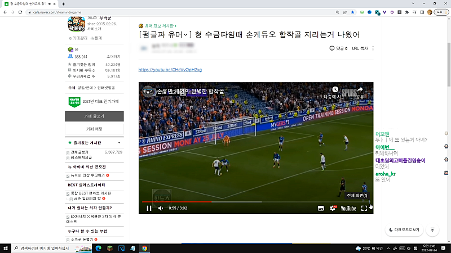Open the 베스트게시글 board
Image resolution: width=451 pixels, height=253 pixels.
pyautogui.click(x=81, y=158)
